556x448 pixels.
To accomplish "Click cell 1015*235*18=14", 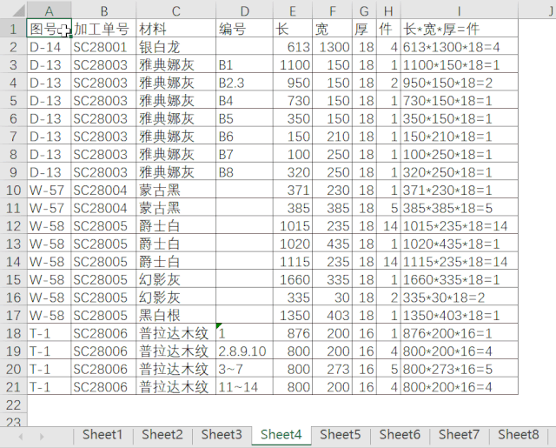I will pyautogui.click(x=460, y=226).
